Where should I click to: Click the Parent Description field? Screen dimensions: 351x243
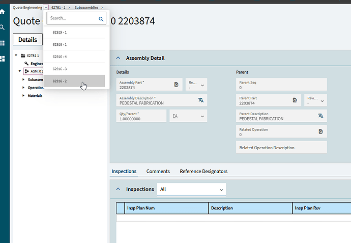click(281, 116)
